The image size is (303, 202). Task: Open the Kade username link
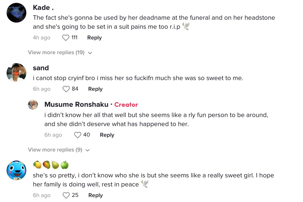[x=43, y=7]
